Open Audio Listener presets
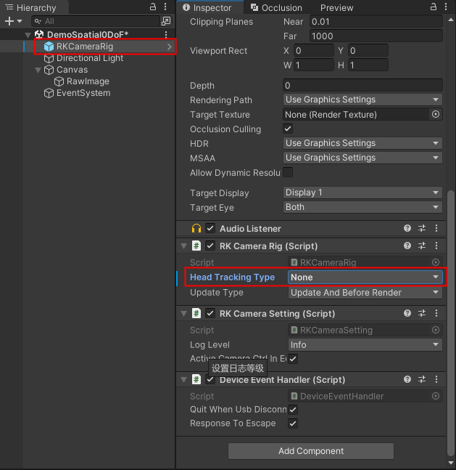Screen dimensions: 456x470 (422, 228)
